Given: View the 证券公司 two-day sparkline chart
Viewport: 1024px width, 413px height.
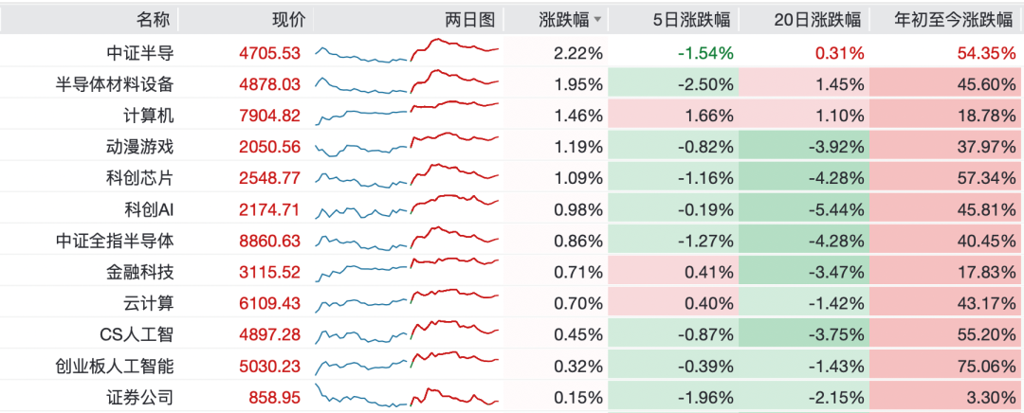Looking at the screenshot, I should (x=407, y=397).
